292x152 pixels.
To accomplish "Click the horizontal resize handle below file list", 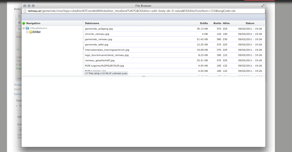I will tap(143, 76).
